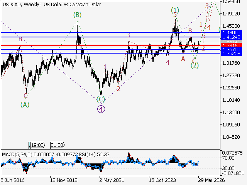Select the green (C) wave label at bottom
This screenshot has width=247, height=185.
(101, 99)
